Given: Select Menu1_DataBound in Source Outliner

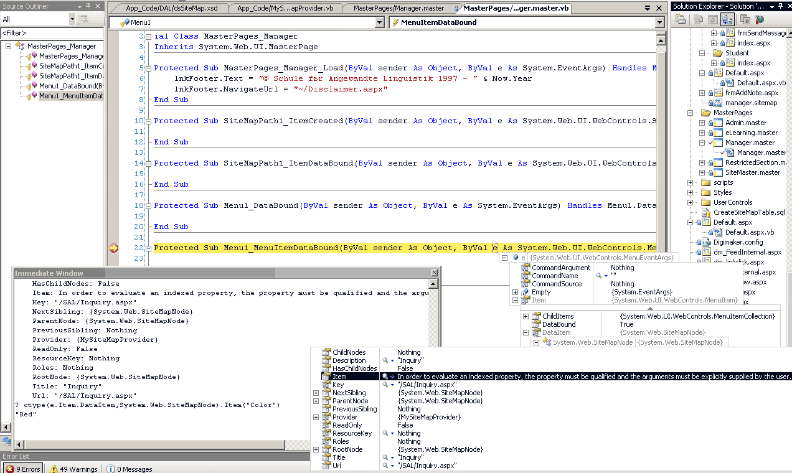Looking at the screenshot, I should point(67,86).
